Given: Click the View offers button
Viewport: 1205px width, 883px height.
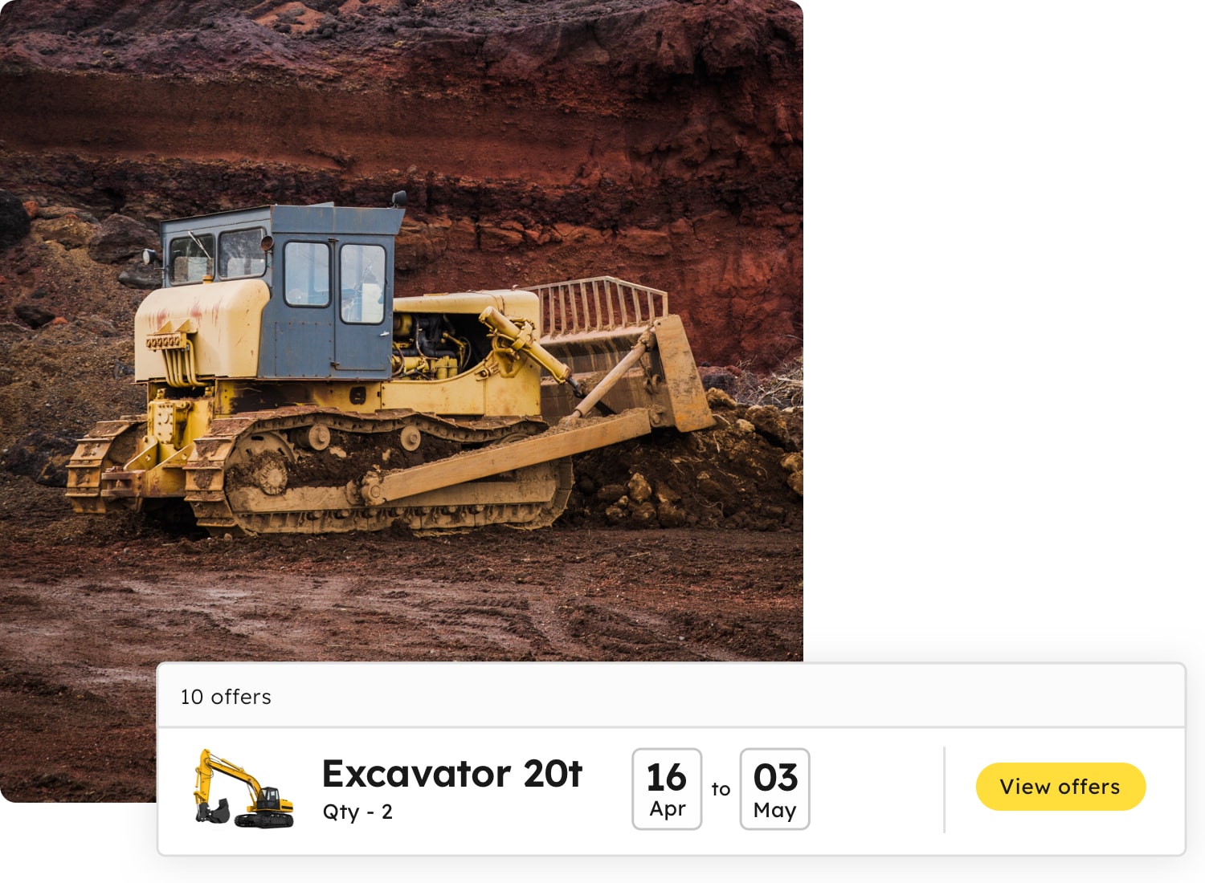Looking at the screenshot, I should (x=1060, y=787).
